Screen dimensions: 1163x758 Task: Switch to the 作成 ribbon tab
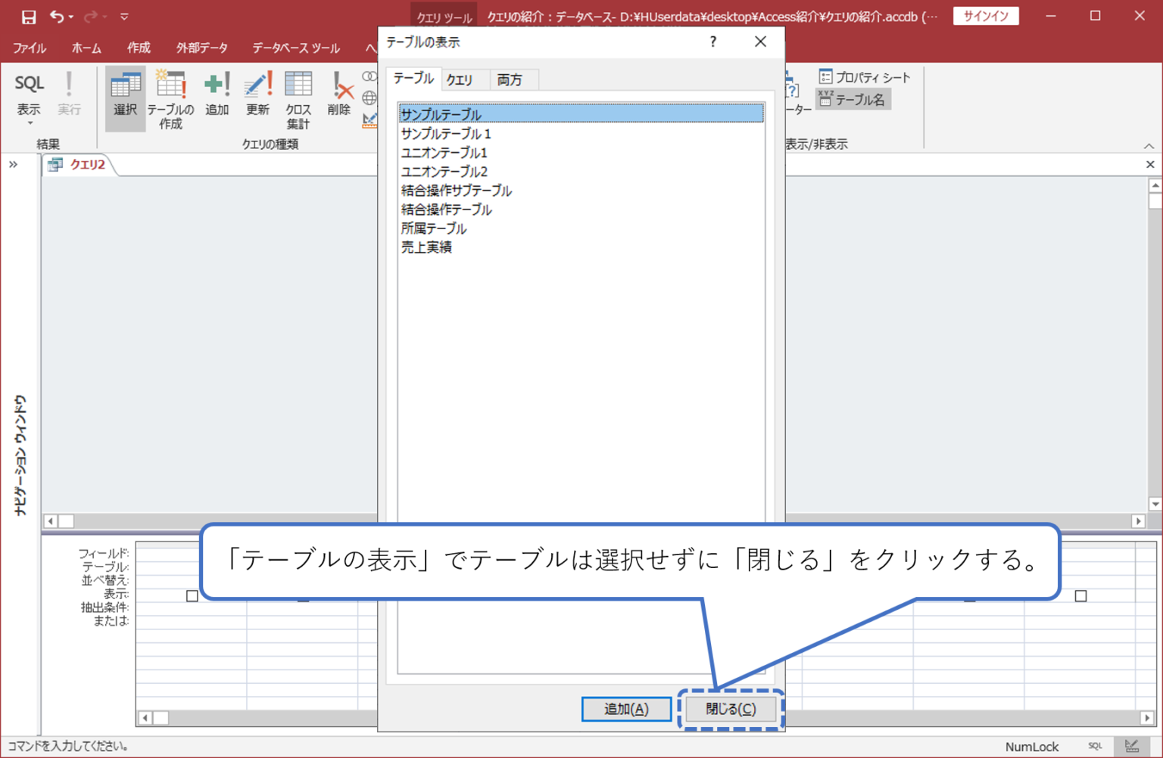pyautogui.click(x=139, y=48)
